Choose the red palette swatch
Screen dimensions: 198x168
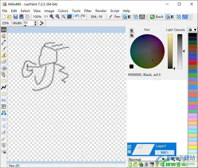(x=193, y=63)
